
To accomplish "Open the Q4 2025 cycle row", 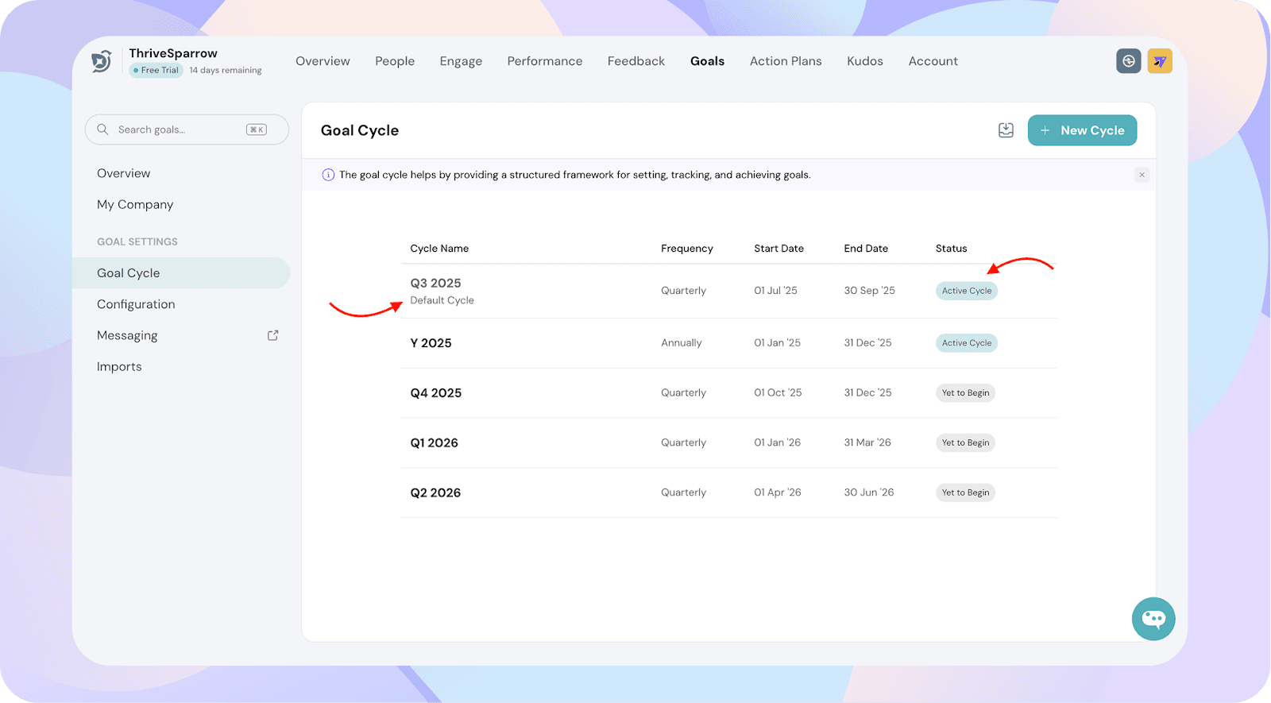I will (435, 393).
